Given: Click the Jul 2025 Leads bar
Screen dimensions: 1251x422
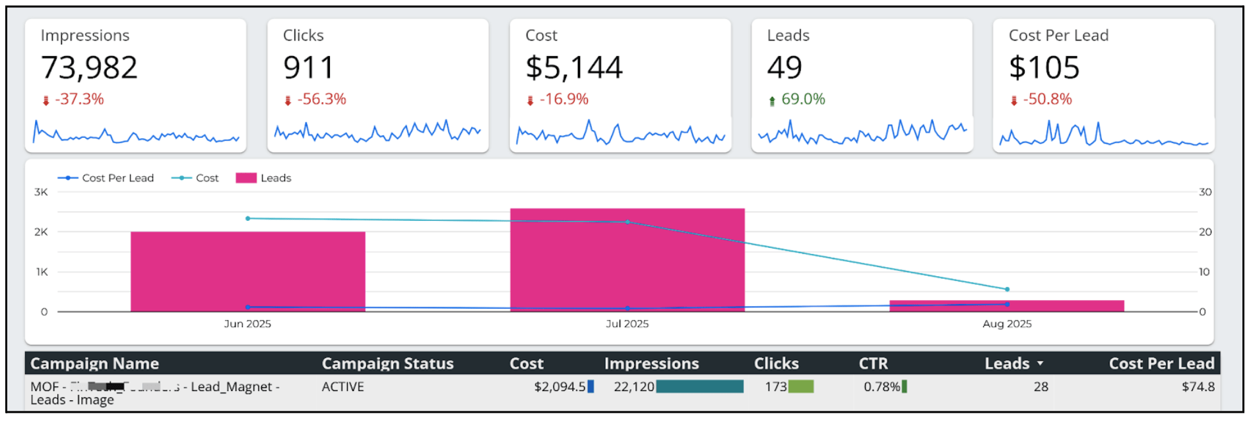Looking at the screenshot, I should [x=627, y=260].
